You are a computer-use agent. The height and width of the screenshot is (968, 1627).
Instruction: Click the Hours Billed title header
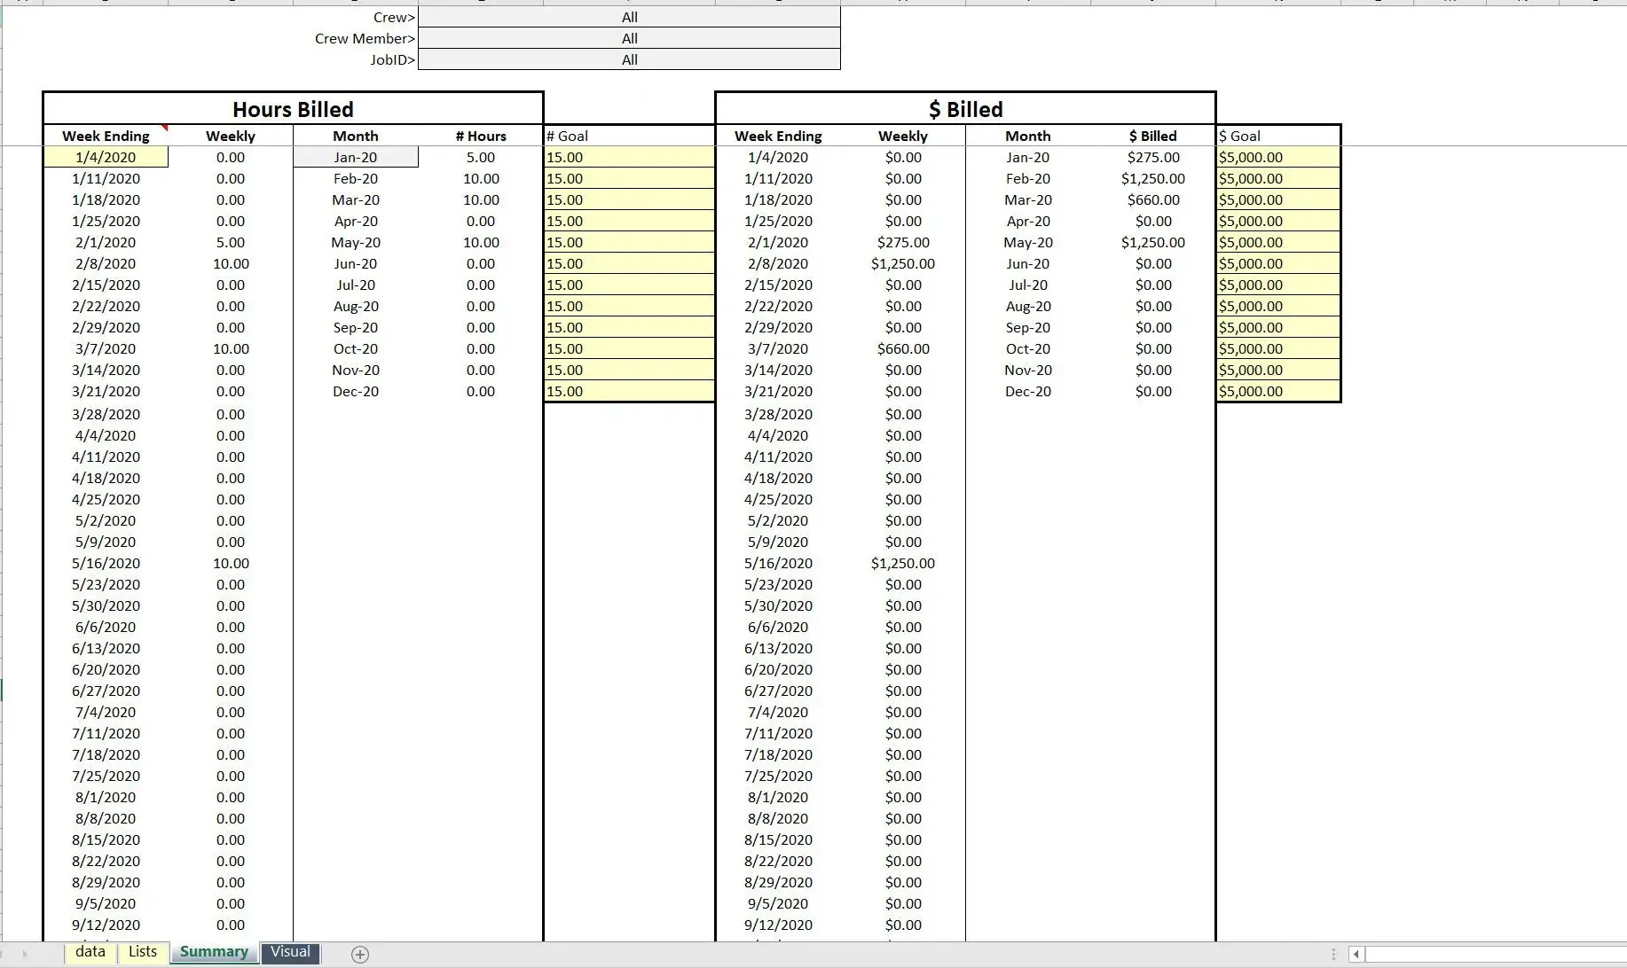[293, 109]
